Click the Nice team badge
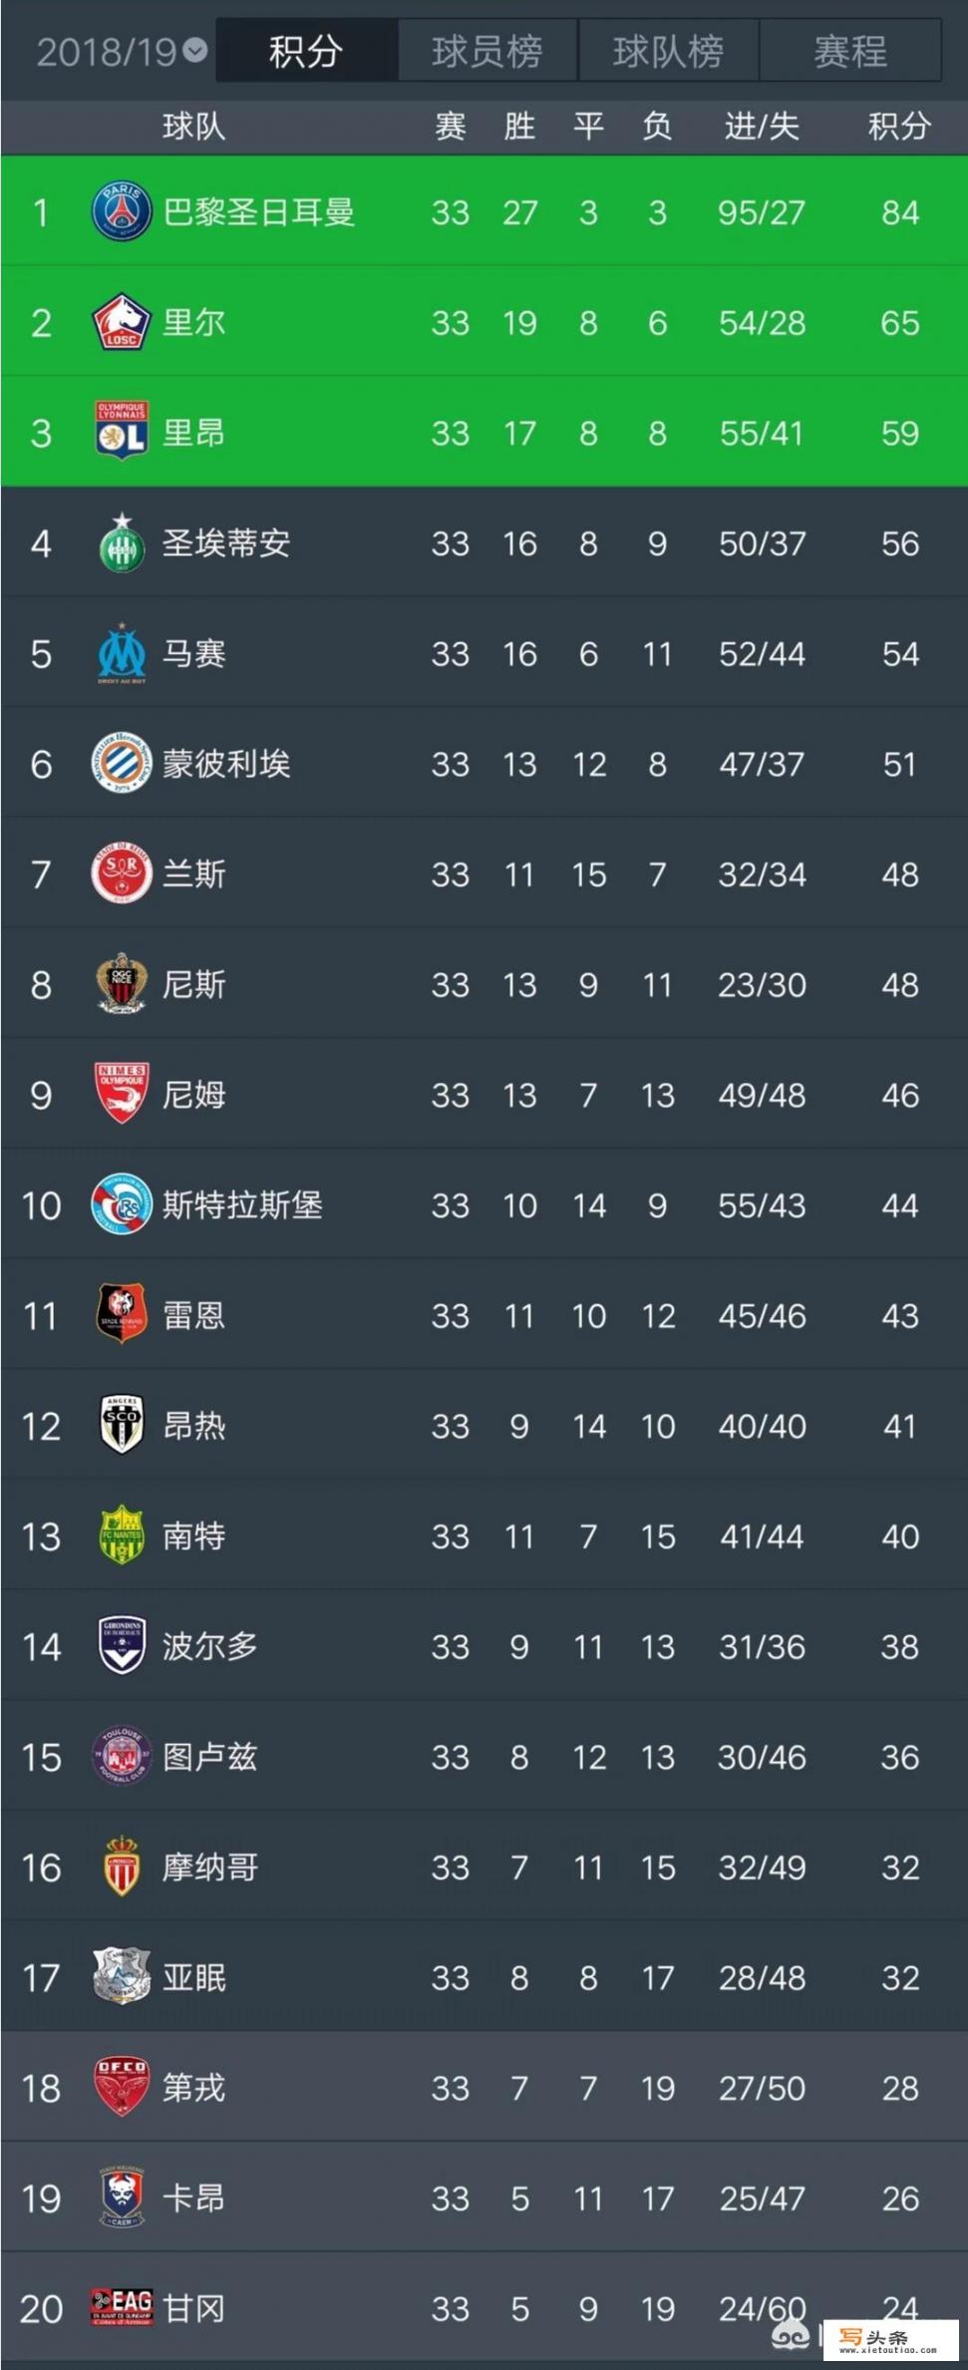968x2370 pixels. coord(120,985)
